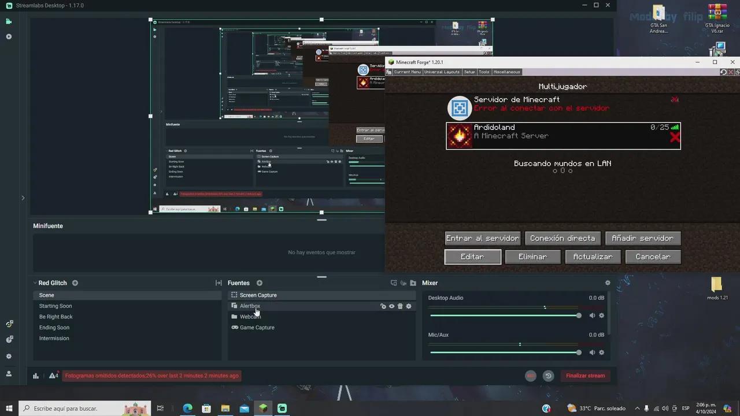Screen dimensions: 740x416
Task: Open the Editor icon in the sidebar
Action: click(x=9, y=21)
